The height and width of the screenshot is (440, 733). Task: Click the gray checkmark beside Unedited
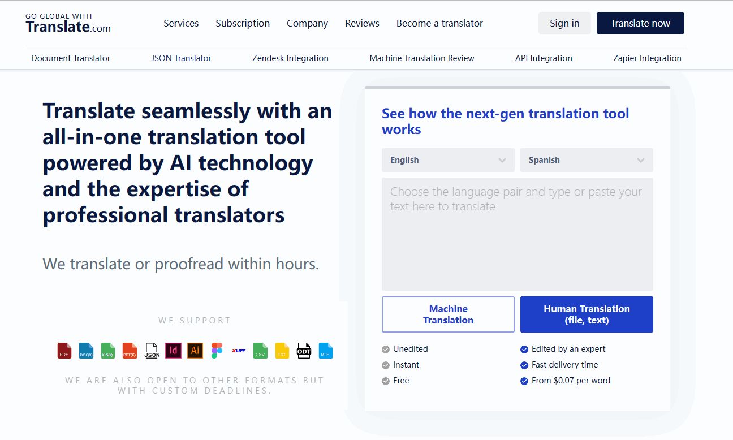click(x=386, y=349)
